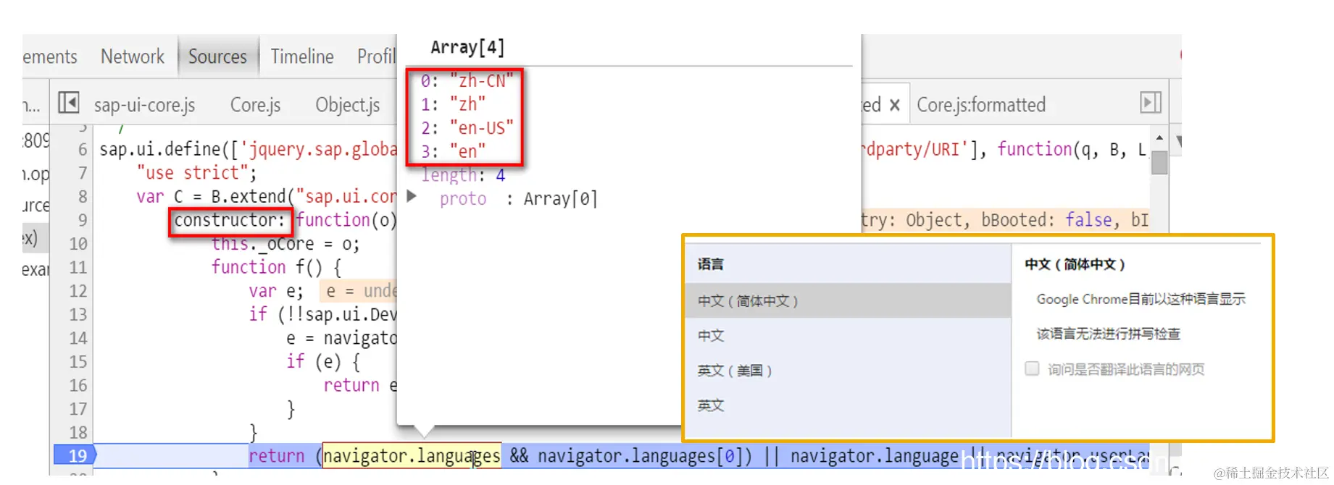Click the Array[4] popup header
The width and height of the screenshot is (1334, 485).
tap(467, 48)
